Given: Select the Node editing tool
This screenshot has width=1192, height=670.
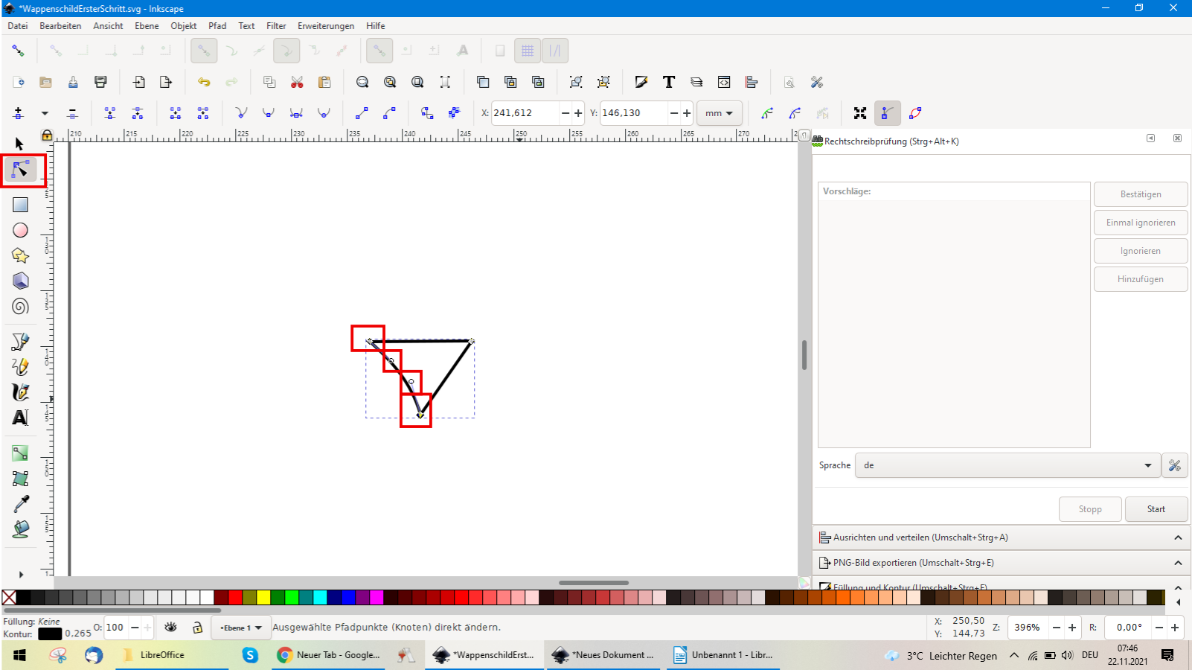Looking at the screenshot, I should click(x=20, y=170).
